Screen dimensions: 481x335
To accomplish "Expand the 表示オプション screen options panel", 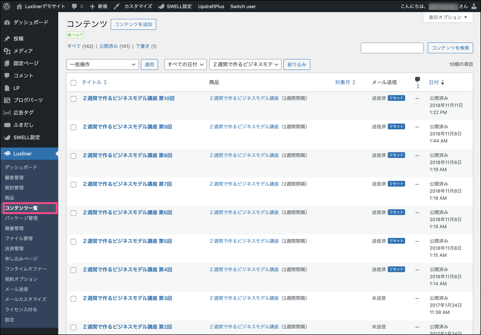I will tap(448, 17).
